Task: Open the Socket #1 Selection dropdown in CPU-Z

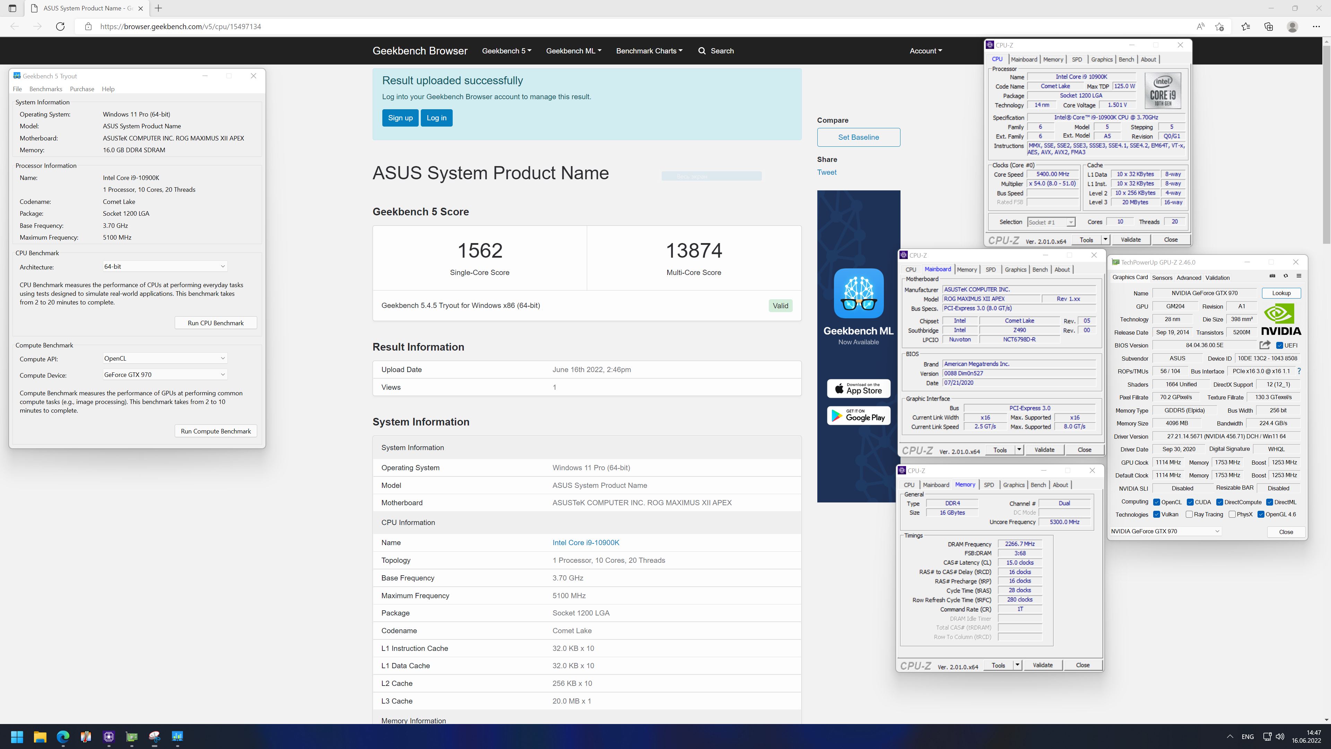Action: tap(1051, 222)
